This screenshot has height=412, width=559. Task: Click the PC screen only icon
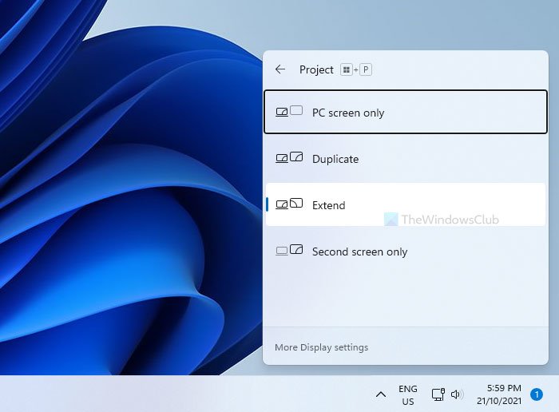(x=289, y=112)
